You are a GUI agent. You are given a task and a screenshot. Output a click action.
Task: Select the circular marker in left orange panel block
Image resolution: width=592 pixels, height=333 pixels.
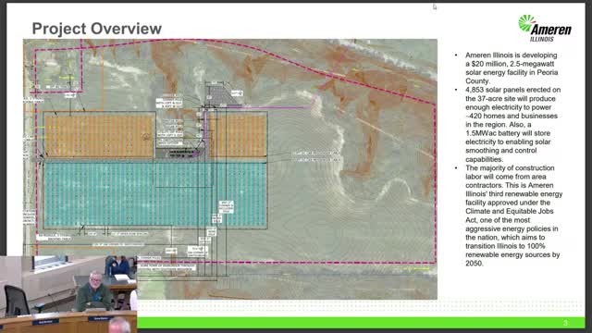point(146,137)
